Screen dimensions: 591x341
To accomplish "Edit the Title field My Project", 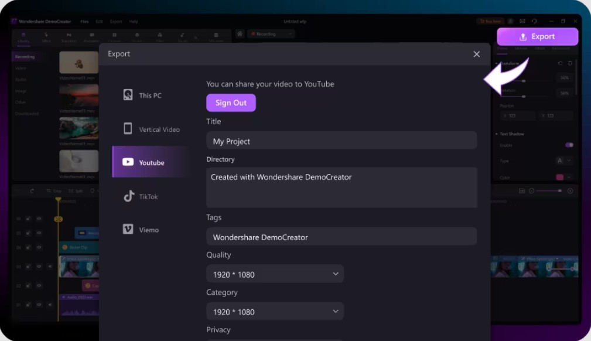I will tap(341, 141).
